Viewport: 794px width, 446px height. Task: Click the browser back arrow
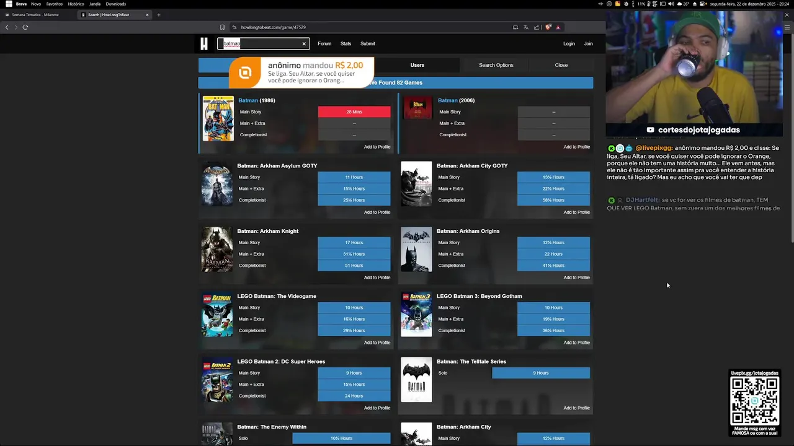[x=7, y=27]
